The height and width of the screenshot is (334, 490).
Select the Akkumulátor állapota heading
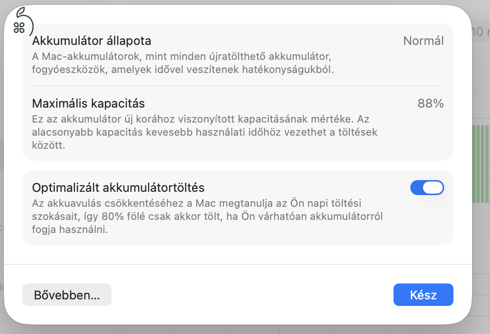(x=91, y=41)
